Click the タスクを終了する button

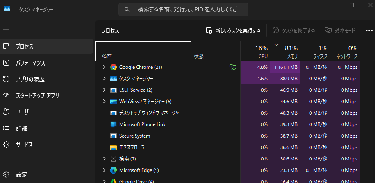click(x=294, y=31)
